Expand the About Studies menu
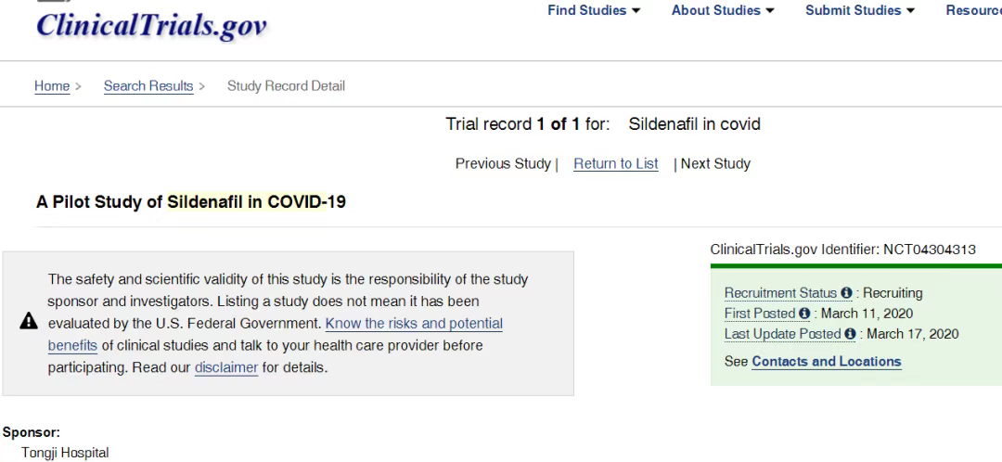Viewport: 1002px width, 462px height. 723,10
